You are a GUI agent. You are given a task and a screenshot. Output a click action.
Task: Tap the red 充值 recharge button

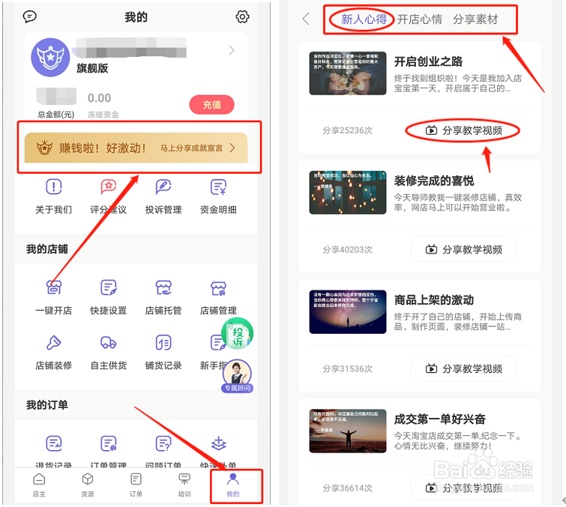click(211, 105)
